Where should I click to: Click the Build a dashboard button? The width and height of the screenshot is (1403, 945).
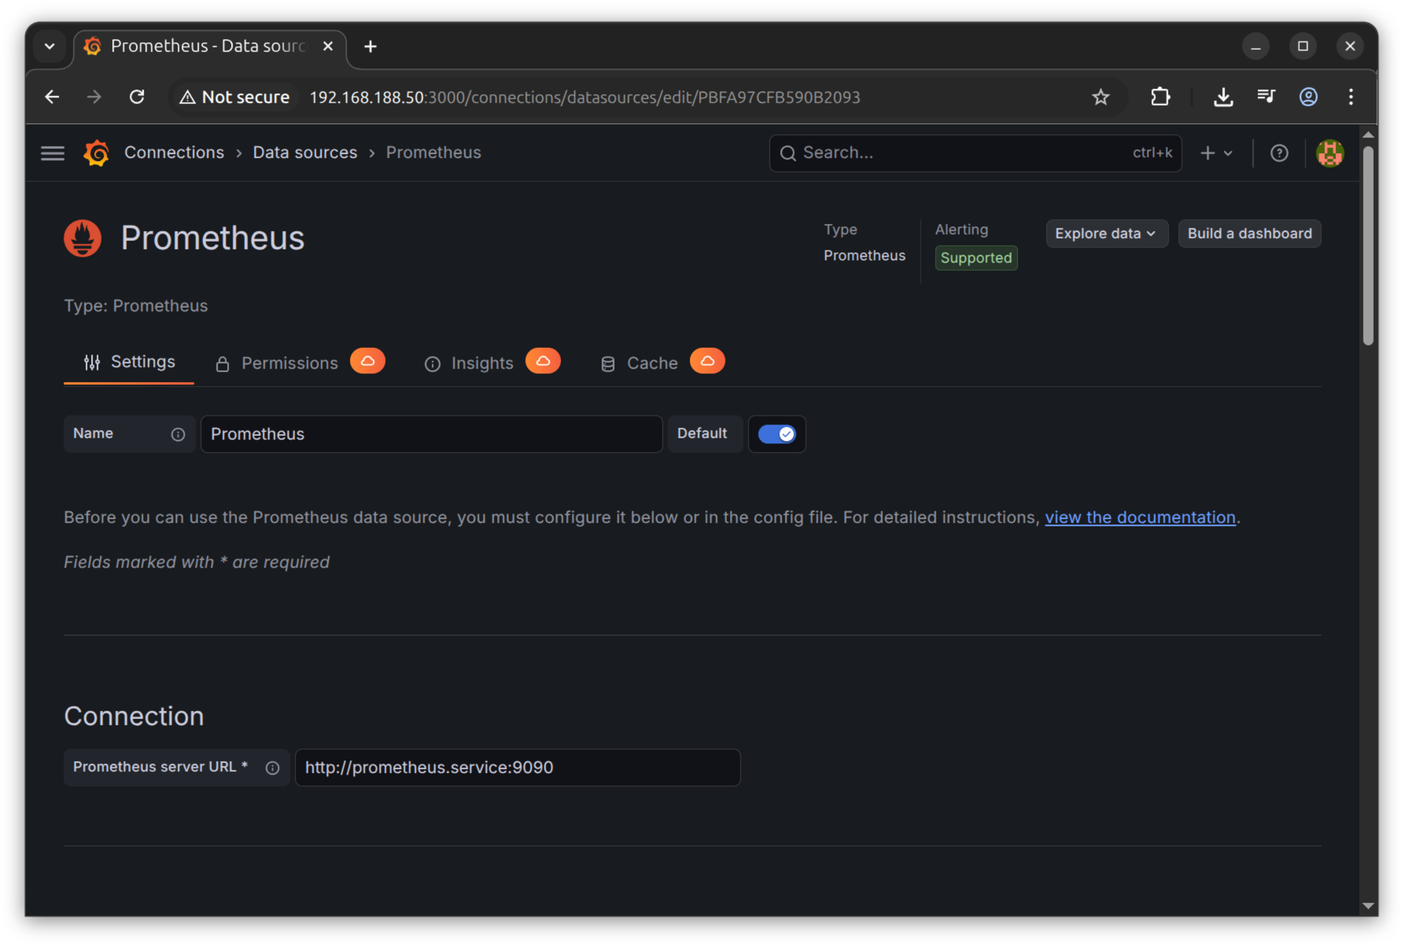click(1250, 234)
